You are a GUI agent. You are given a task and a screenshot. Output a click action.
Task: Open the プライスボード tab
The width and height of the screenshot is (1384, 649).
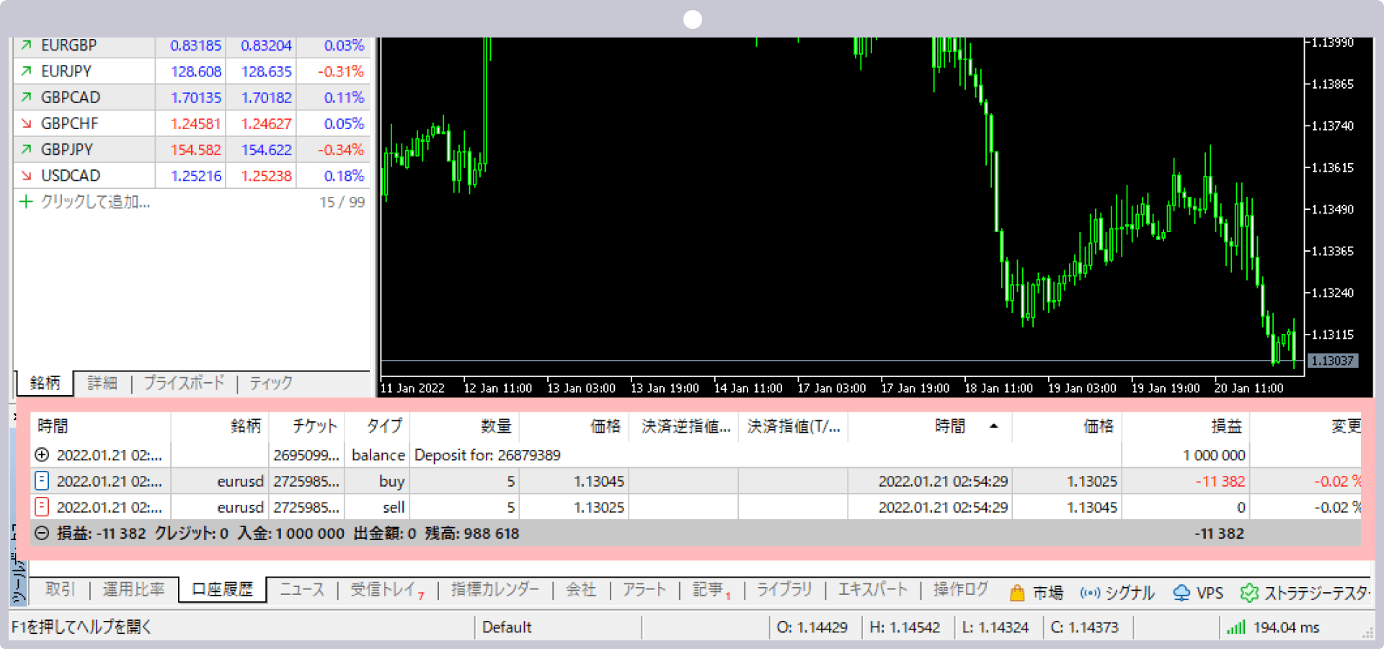185,383
